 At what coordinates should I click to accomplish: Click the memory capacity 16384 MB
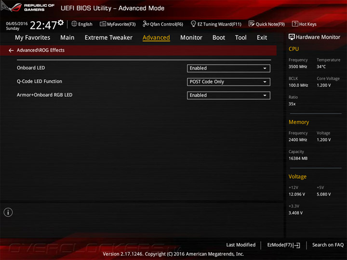click(298, 158)
